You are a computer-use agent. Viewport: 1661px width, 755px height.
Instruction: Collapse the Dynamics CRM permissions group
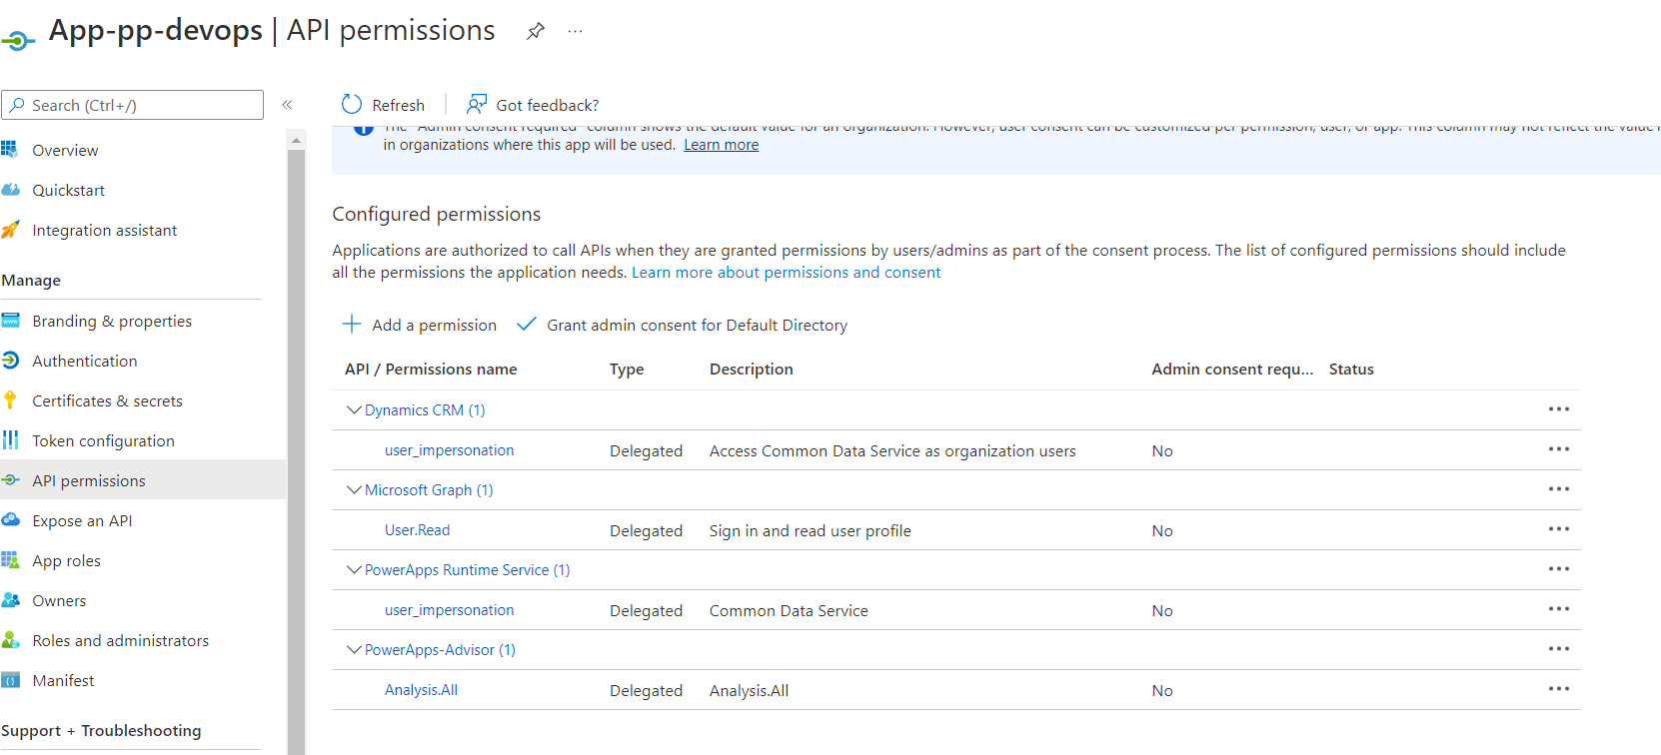pos(353,409)
